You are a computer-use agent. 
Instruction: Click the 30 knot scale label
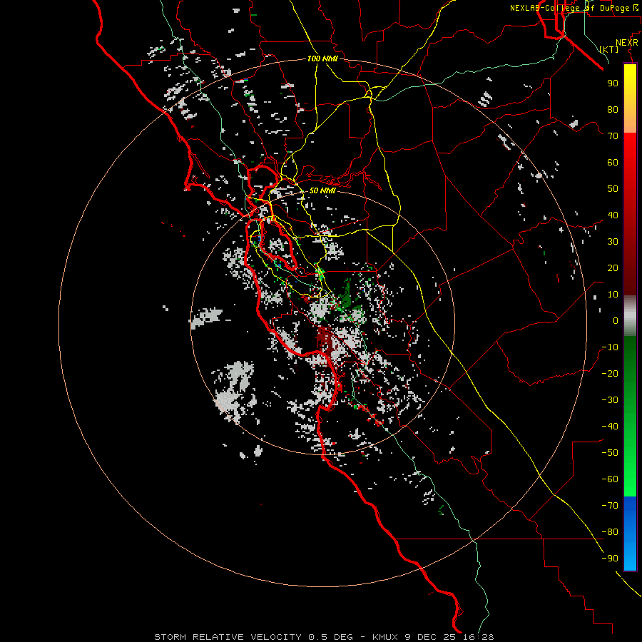pos(613,242)
